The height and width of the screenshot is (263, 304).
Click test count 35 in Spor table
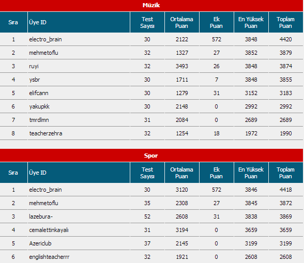coord(147,203)
